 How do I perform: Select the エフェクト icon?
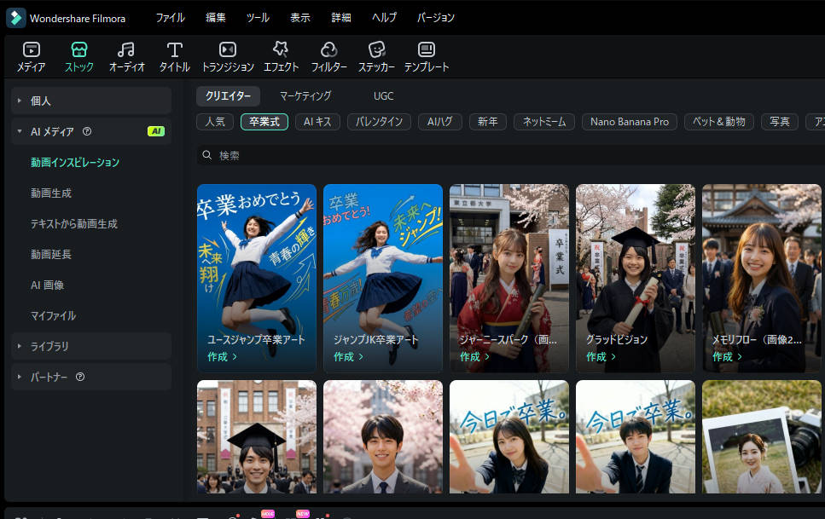pos(281,55)
